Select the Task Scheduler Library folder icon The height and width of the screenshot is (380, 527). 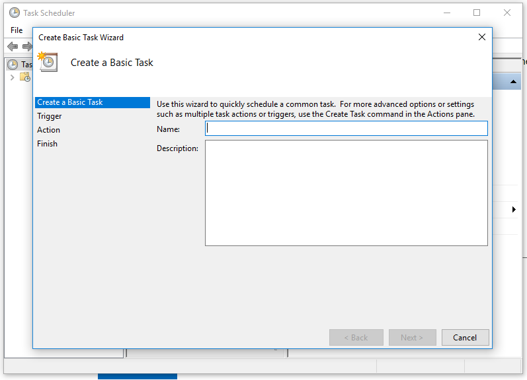pos(25,77)
